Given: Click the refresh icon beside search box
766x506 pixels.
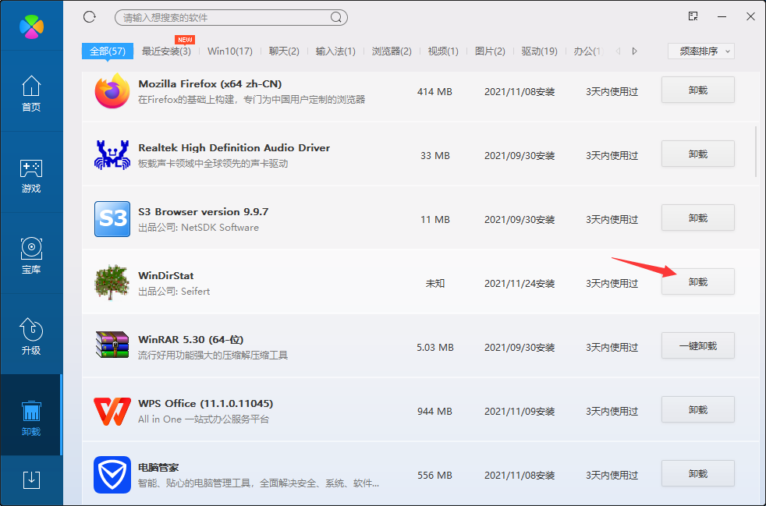Looking at the screenshot, I should (x=90, y=17).
